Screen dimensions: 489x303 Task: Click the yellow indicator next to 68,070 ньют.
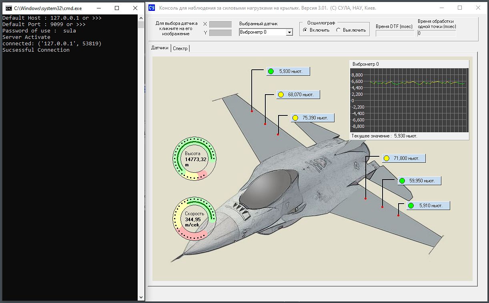(x=281, y=95)
